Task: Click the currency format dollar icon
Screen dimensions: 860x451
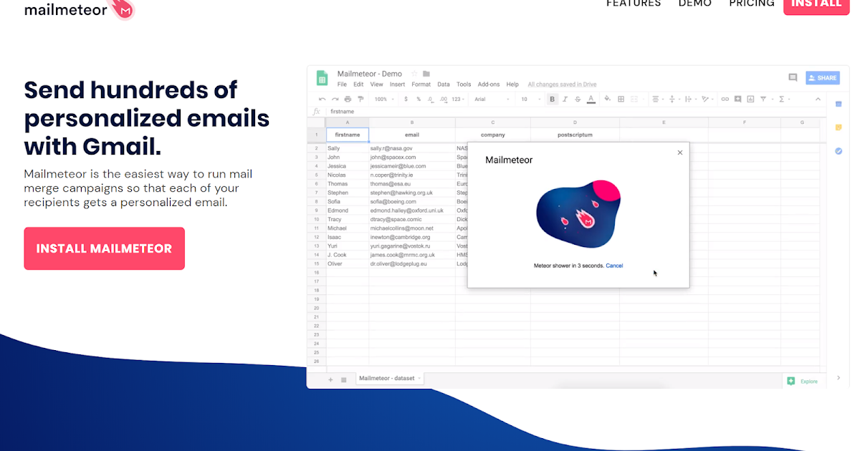Action: pos(406,99)
